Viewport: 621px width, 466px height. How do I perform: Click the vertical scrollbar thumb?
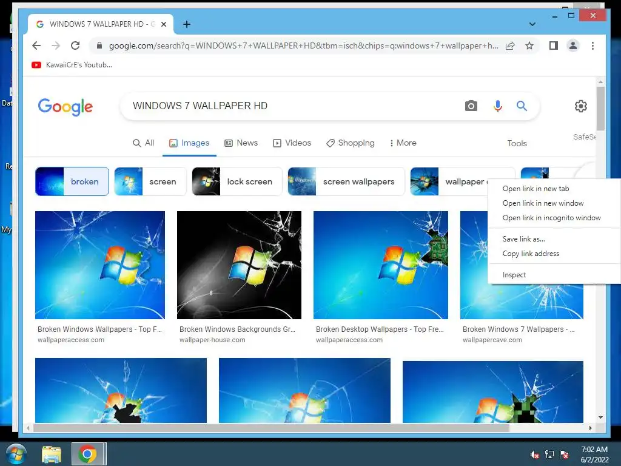coord(600,108)
